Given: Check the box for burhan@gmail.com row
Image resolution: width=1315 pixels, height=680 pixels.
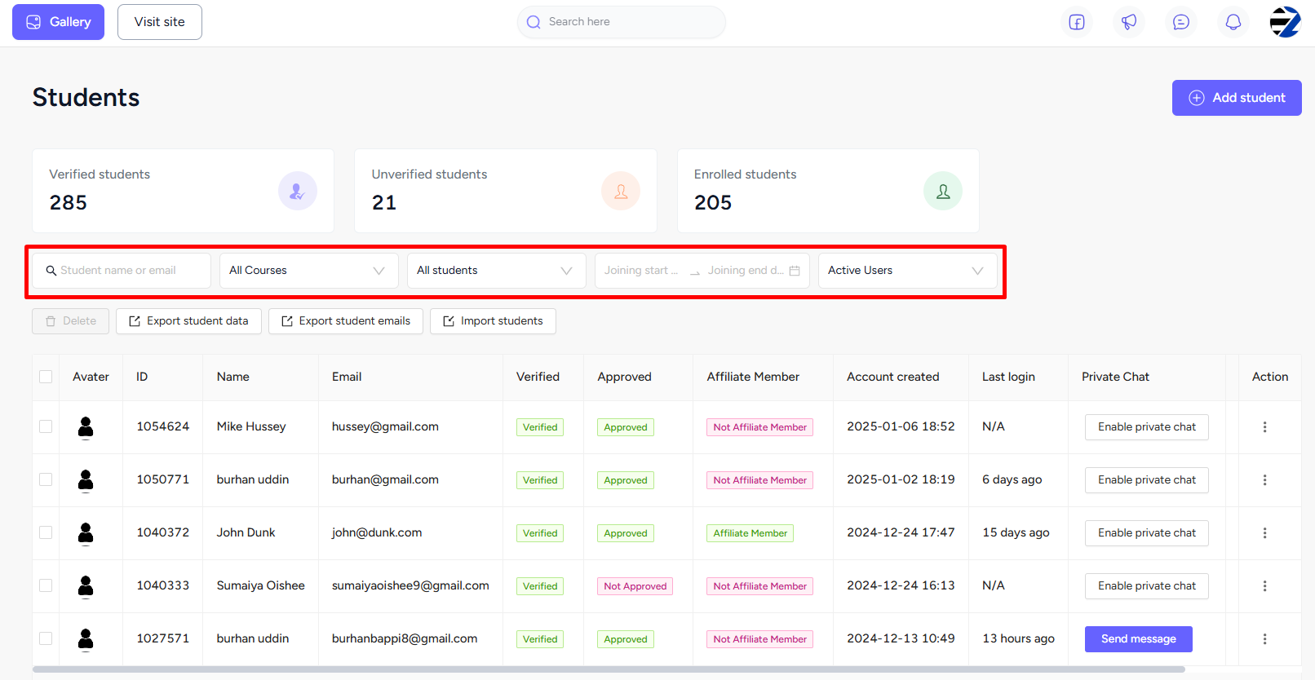Looking at the screenshot, I should pos(46,479).
